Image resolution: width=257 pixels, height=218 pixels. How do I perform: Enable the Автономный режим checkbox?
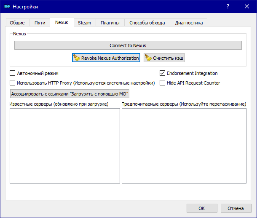[13, 73]
